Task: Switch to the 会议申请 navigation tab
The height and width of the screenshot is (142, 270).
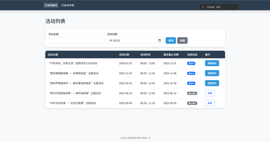Action: 67,5
